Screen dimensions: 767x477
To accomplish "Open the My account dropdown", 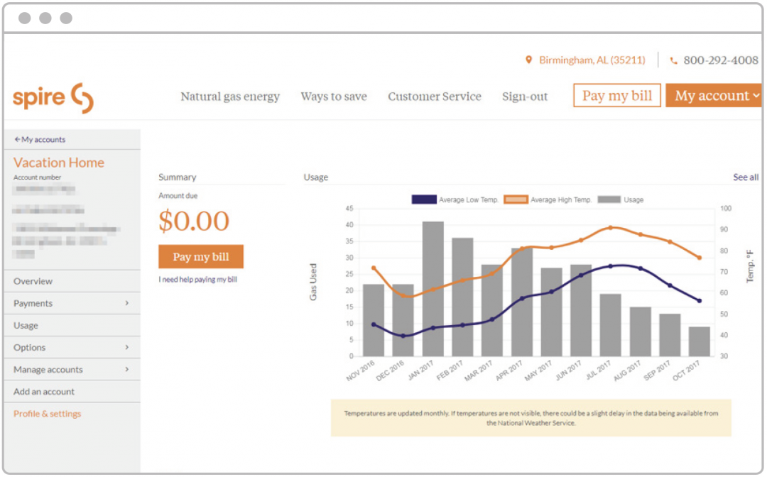I will 714,95.
